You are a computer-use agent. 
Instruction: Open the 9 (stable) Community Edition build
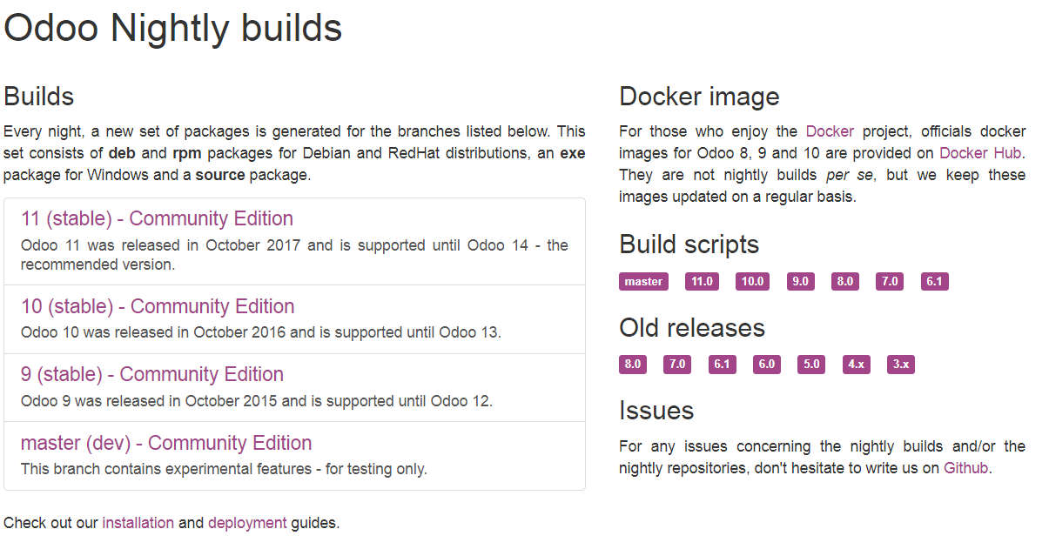click(x=152, y=374)
